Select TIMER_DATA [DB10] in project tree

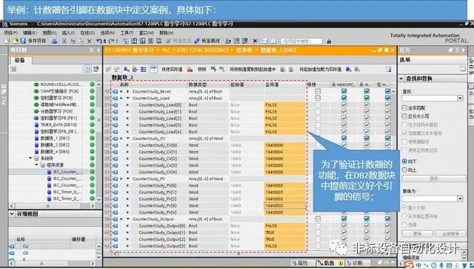tap(56, 124)
